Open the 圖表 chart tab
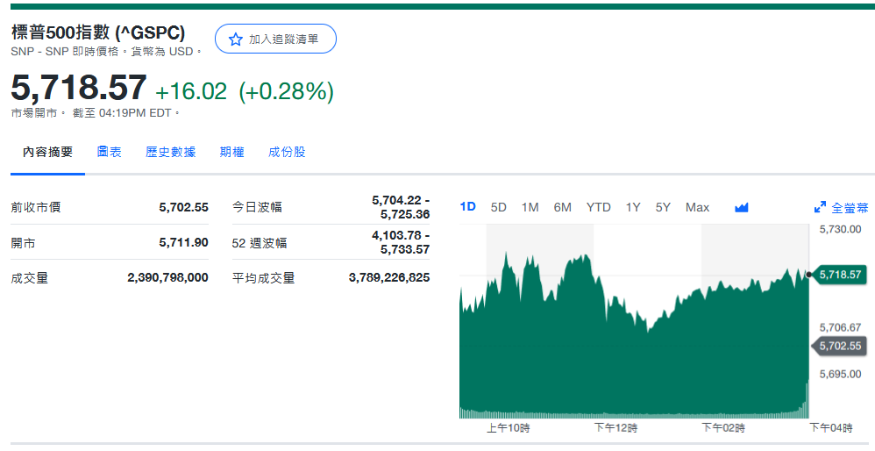 (x=110, y=152)
